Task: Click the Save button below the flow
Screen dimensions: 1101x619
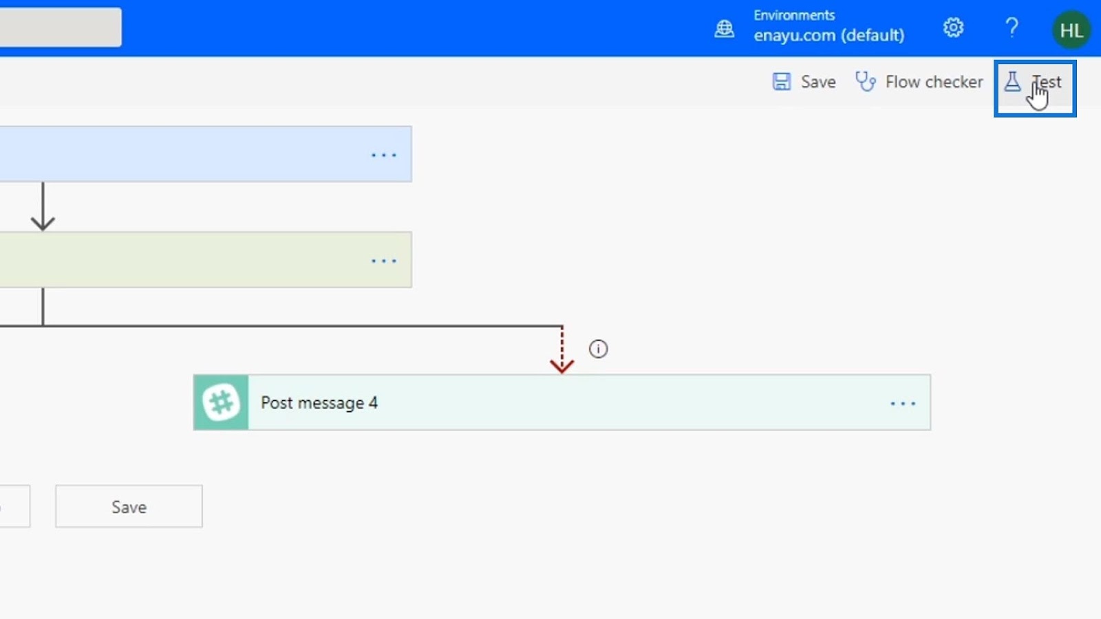Action: click(129, 506)
